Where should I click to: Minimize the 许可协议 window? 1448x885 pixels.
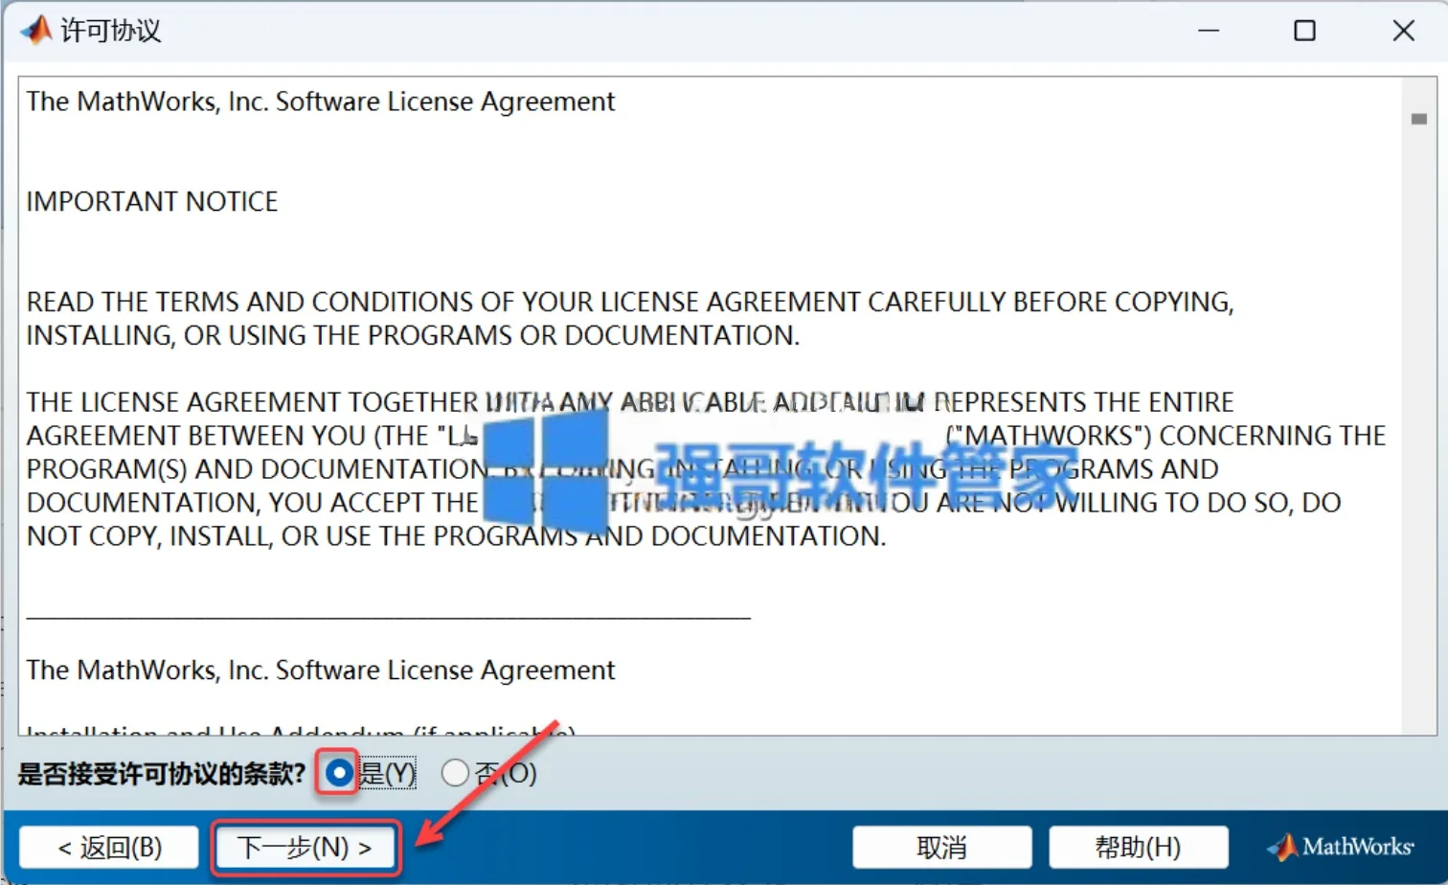[x=1209, y=31]
